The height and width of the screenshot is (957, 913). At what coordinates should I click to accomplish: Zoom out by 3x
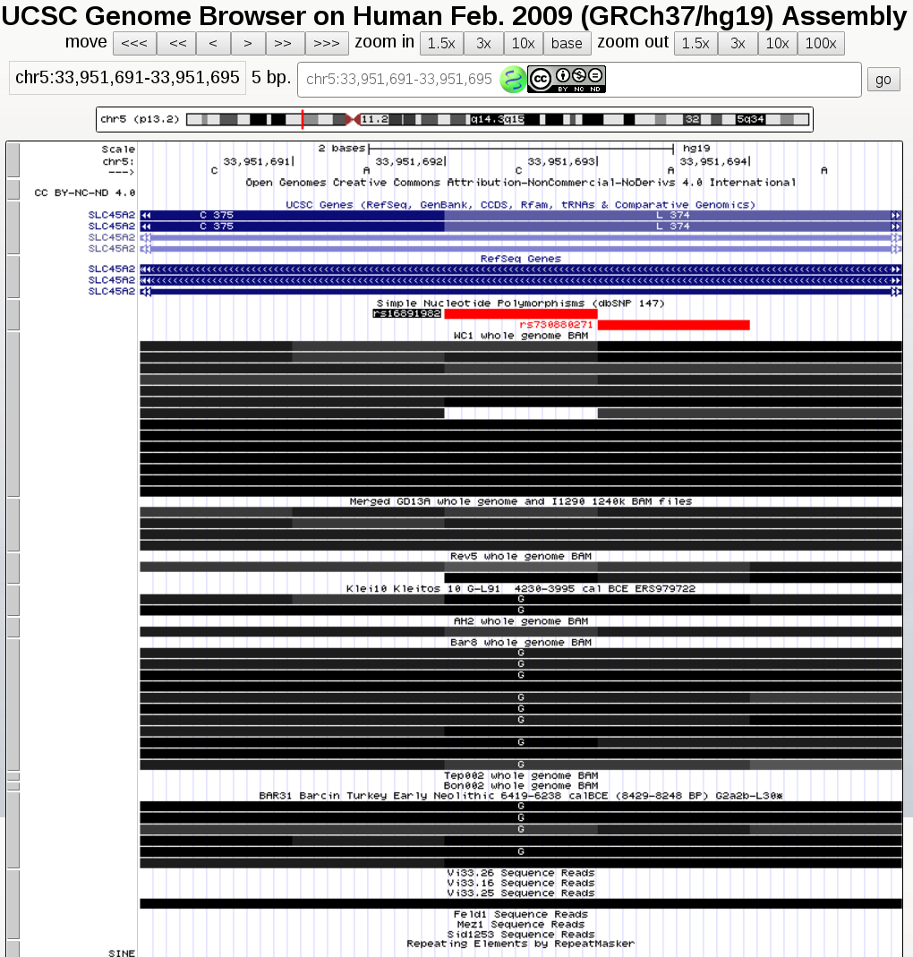pos(738,43)
